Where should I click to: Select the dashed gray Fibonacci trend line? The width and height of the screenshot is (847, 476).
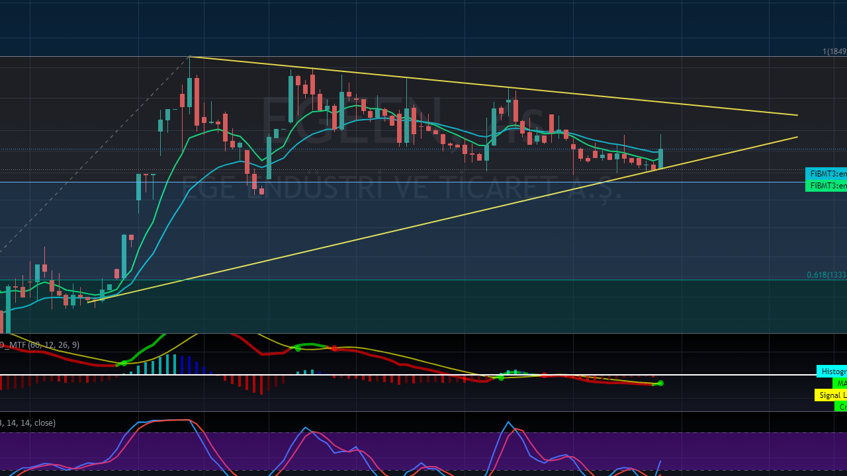point(95,154)
